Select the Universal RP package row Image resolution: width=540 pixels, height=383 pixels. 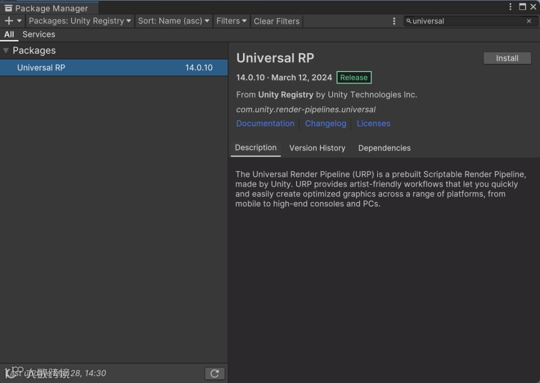pyautogui.click(x=113, y=67)
